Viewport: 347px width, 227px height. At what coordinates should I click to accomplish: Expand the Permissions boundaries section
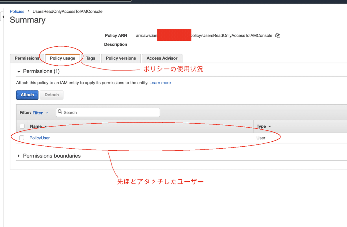click(x=19, y=156)
